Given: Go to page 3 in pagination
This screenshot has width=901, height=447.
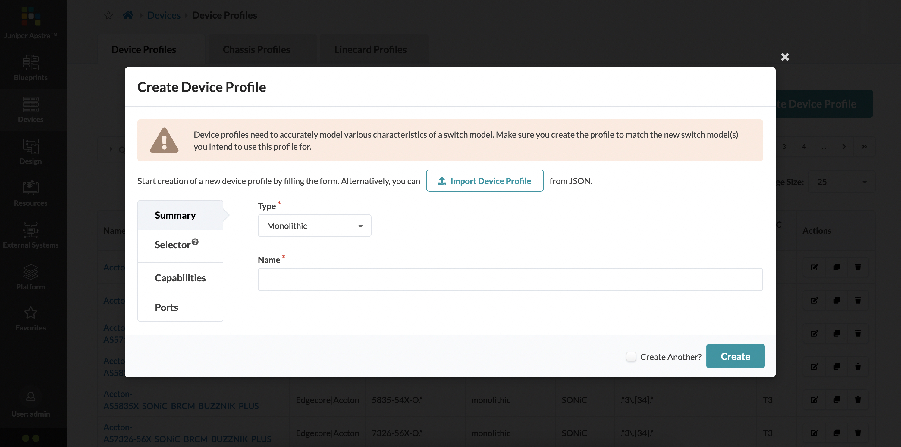Looking at the screenshot, I should tap(784, 146).
